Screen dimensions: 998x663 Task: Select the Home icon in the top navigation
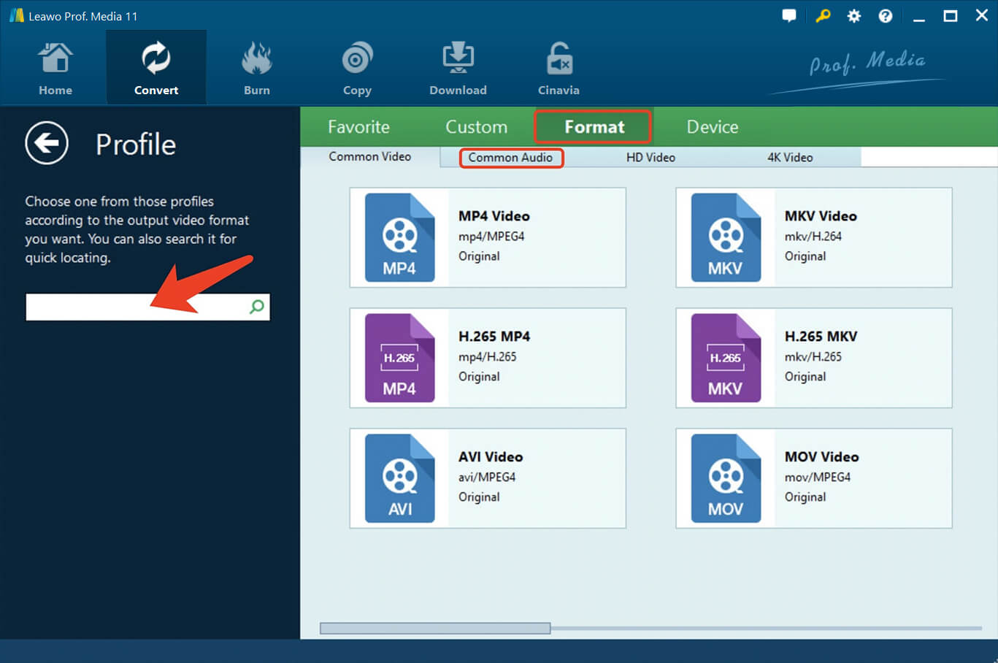55,66
